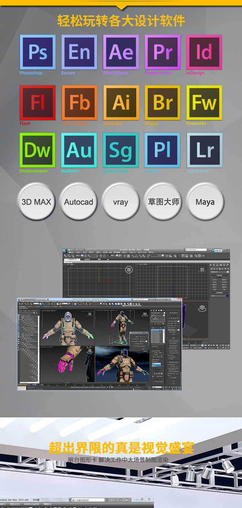Click the 轻松玩转各大设计软件 heading

tap(121, 21)
